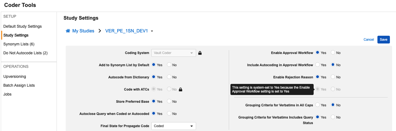Select No for Autocode from Dictionary
This screenshot has width=396, height=131.
tap(169, 77)
